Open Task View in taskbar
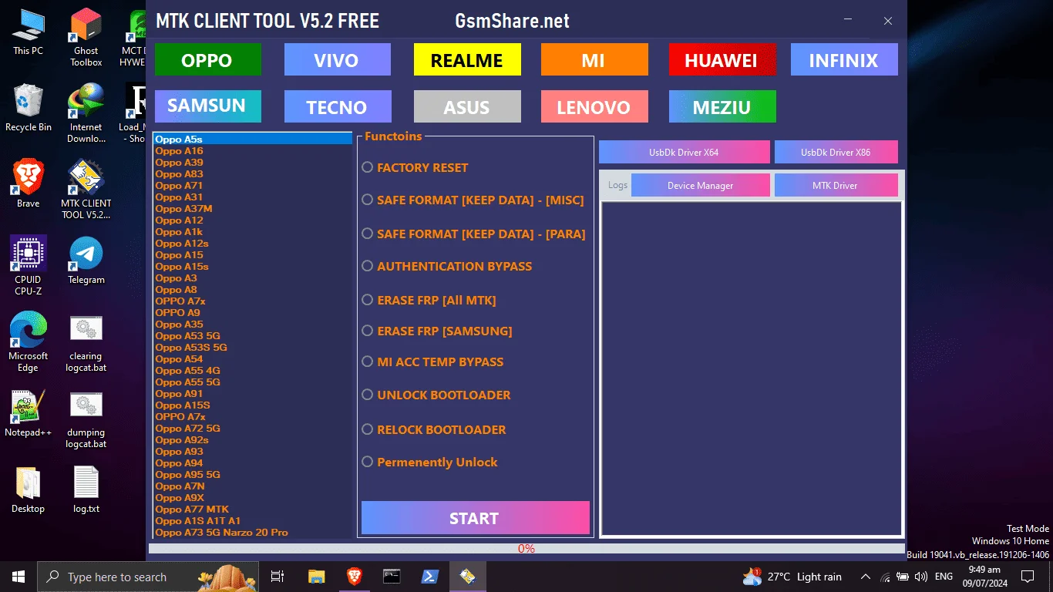The width and height of the screenshot is (1053, 592). point(278,577)
